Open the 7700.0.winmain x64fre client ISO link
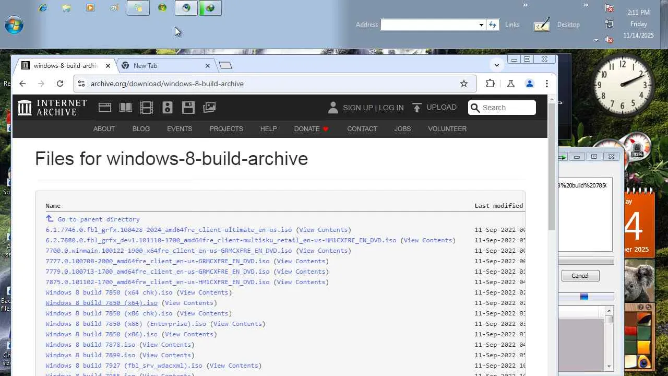 [169, 251]
